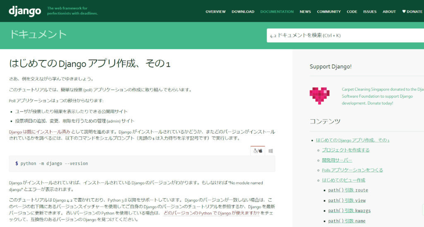The height and width of the screenshot is (227, 424).
Task: Click the main page title heading
Action: pyautogui.click(x=89, y=64)
